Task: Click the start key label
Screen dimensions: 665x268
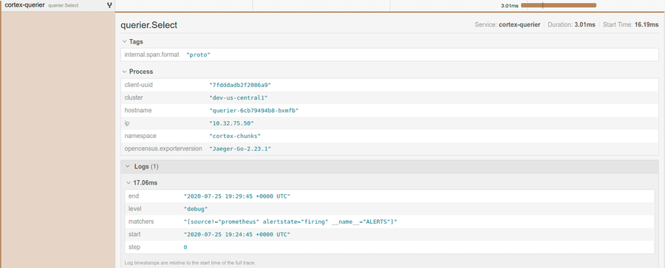Action: click(134, 234)
